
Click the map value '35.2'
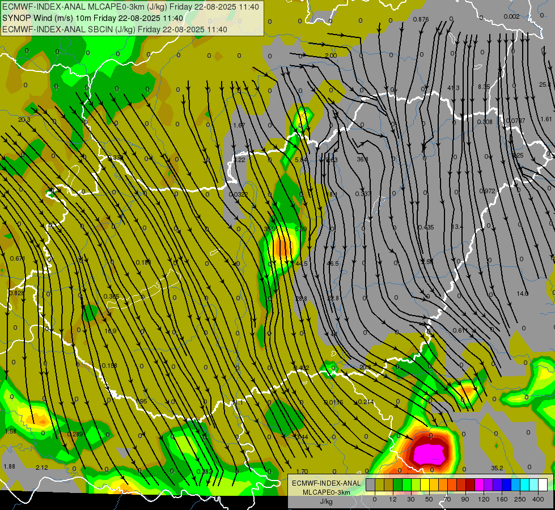tap(497, 468)
